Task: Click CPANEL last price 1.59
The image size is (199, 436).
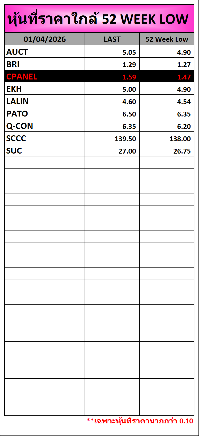Action: tap(129, 77)
